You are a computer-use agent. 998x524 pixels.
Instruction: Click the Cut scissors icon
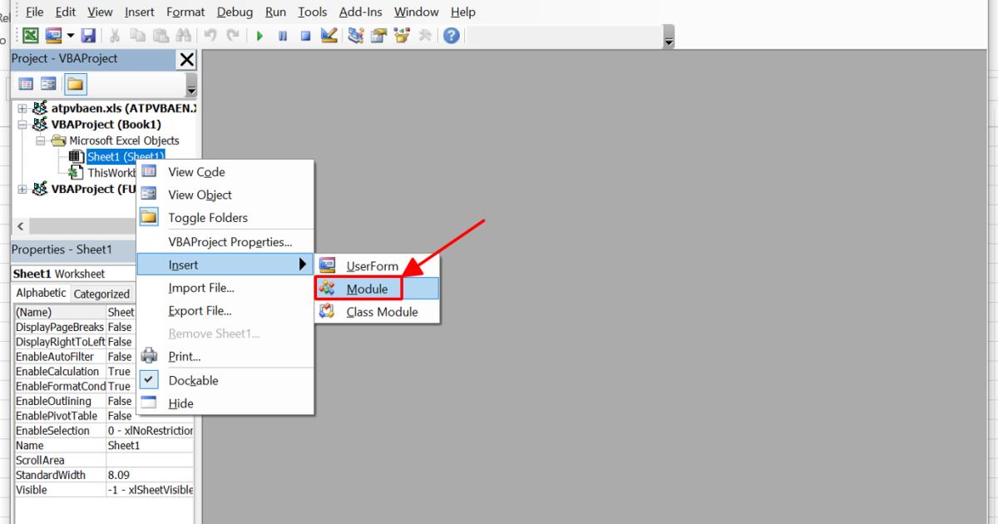116,36
